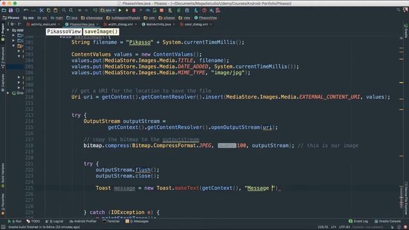Click the com breadcrumb folder
This screenshot has width=409, height=230.
click(149, 18)
